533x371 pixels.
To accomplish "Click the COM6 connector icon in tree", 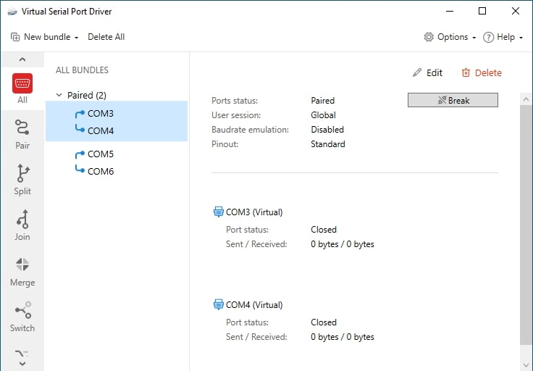I will pos(80,170).
